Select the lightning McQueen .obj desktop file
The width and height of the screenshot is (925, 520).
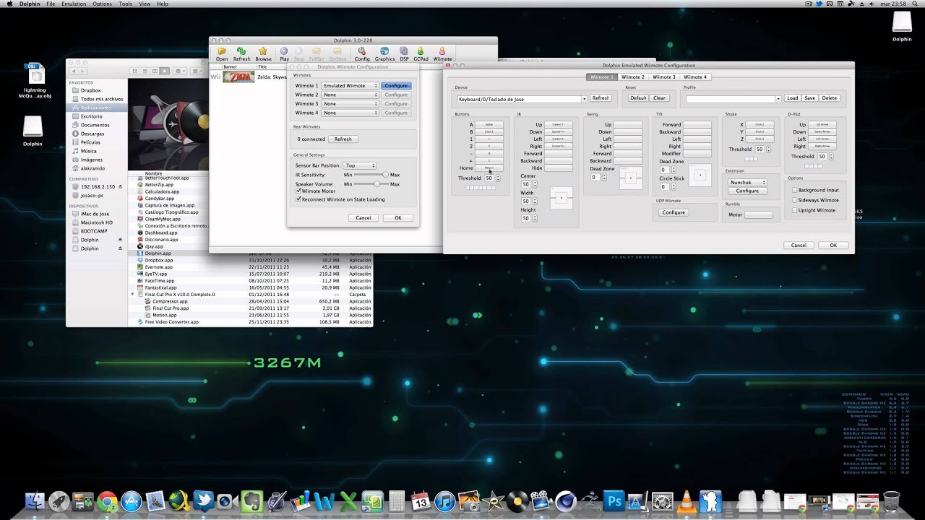click(x=35, y=81)
